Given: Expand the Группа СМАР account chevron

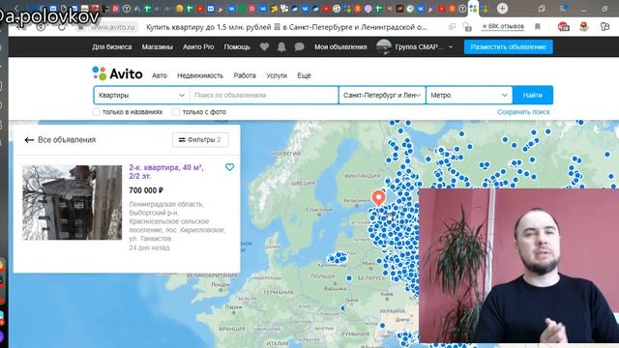Looking at the screenshot, I should coord(451,46).
